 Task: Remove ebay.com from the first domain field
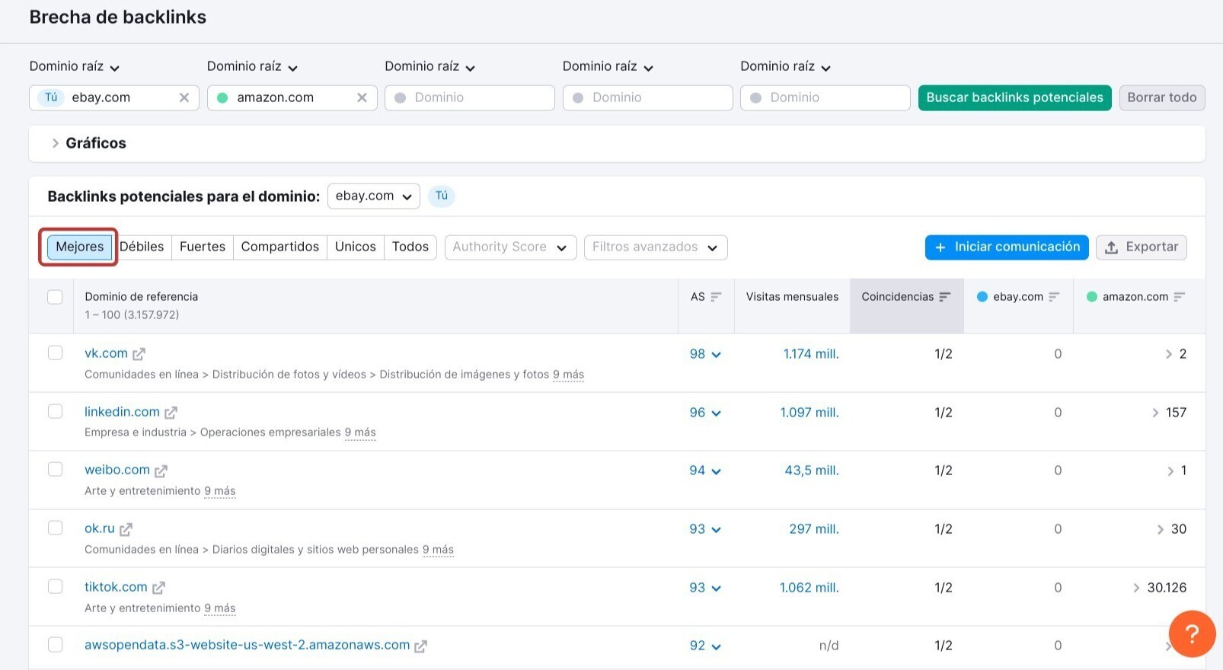tap(184, 97)
